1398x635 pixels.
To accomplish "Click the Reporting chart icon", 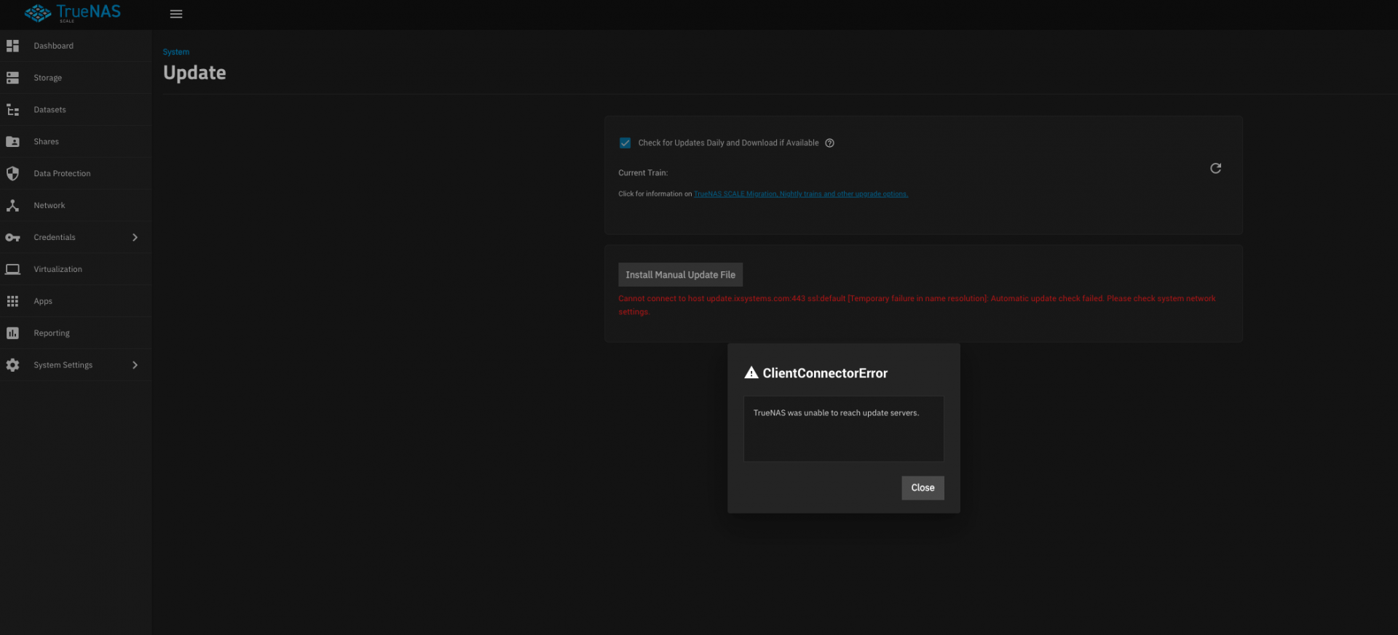I will pos(12,333).
